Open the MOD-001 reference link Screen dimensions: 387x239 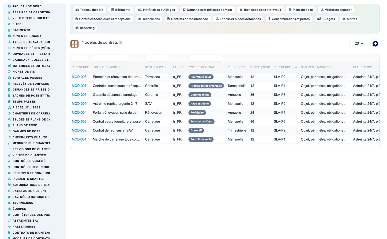click(79, 139)
